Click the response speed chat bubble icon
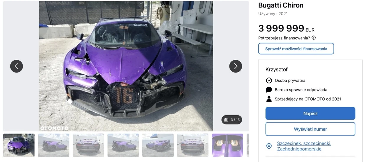 pos(269,90)
